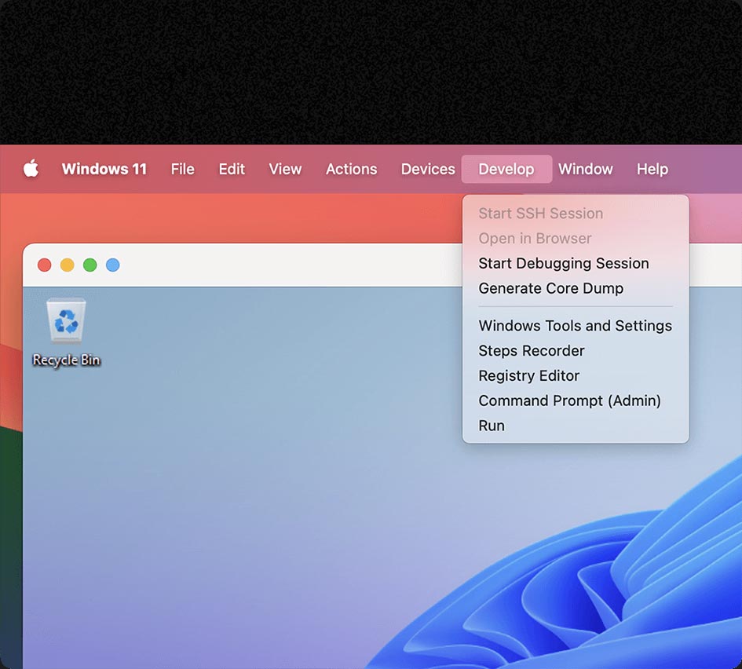This screenshot has width=742, height=669.
Task: Click the Windows 11 application menu
Action: (x=104, y=169)
